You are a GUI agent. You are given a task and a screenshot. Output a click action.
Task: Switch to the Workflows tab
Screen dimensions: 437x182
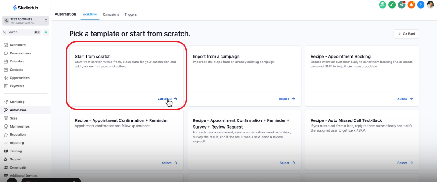[x=90, y=14]
